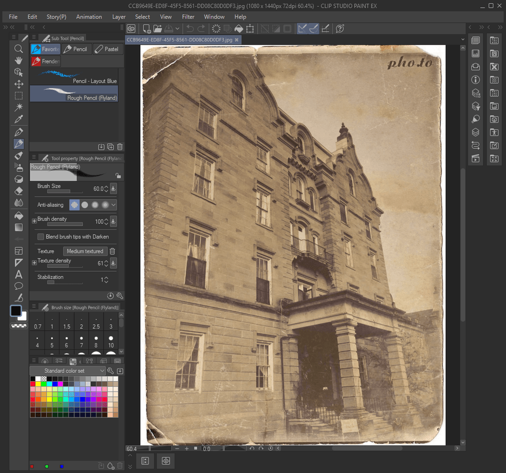Select the Zoom magnifier tool

click(18, 48)
